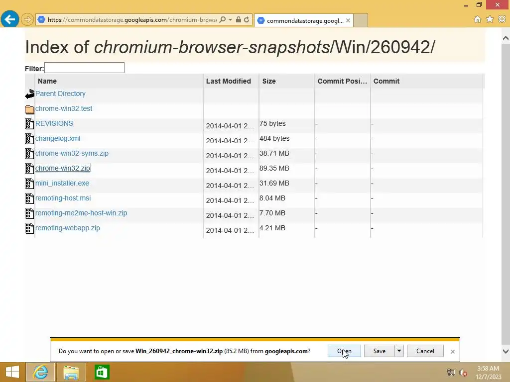
Task: Click the 31.69 MB size cell
Action: [x=274, y=183]
